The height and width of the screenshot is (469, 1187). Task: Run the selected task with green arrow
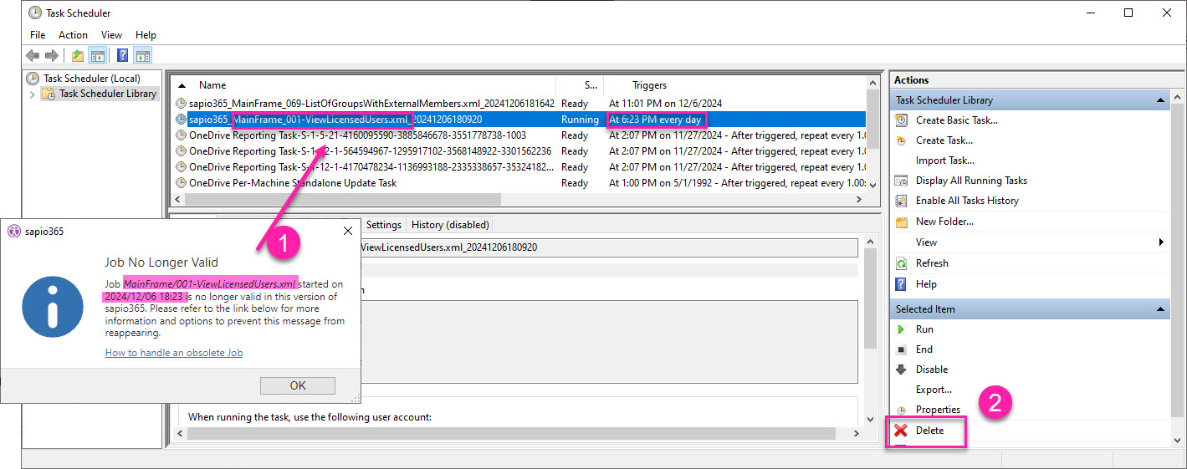point(901,329)
